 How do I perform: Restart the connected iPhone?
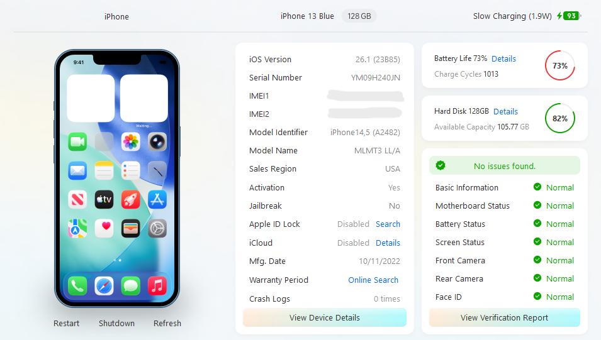click(66, 323)
